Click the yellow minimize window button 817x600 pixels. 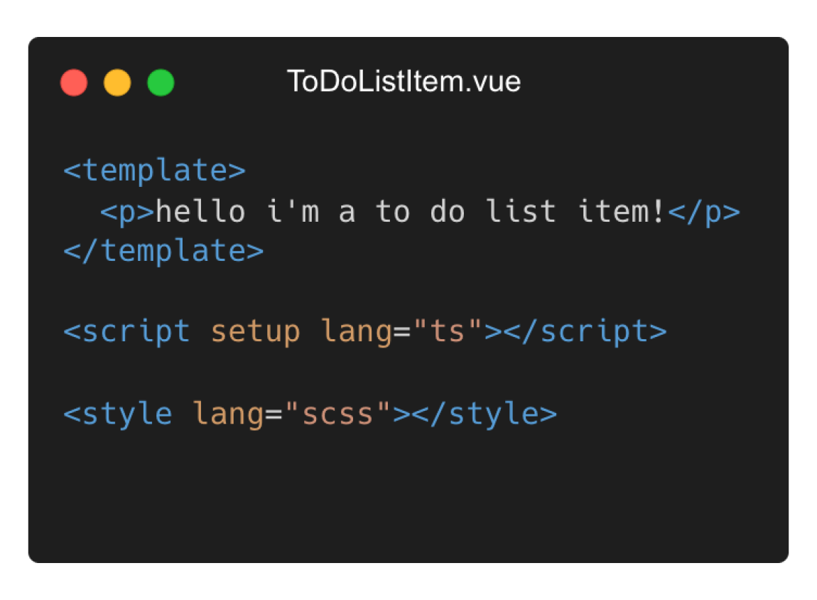[x=117, y=82]
